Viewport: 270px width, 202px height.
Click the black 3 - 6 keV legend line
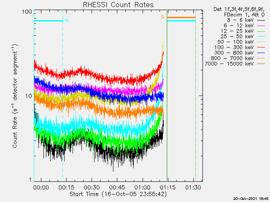[261, 20]
